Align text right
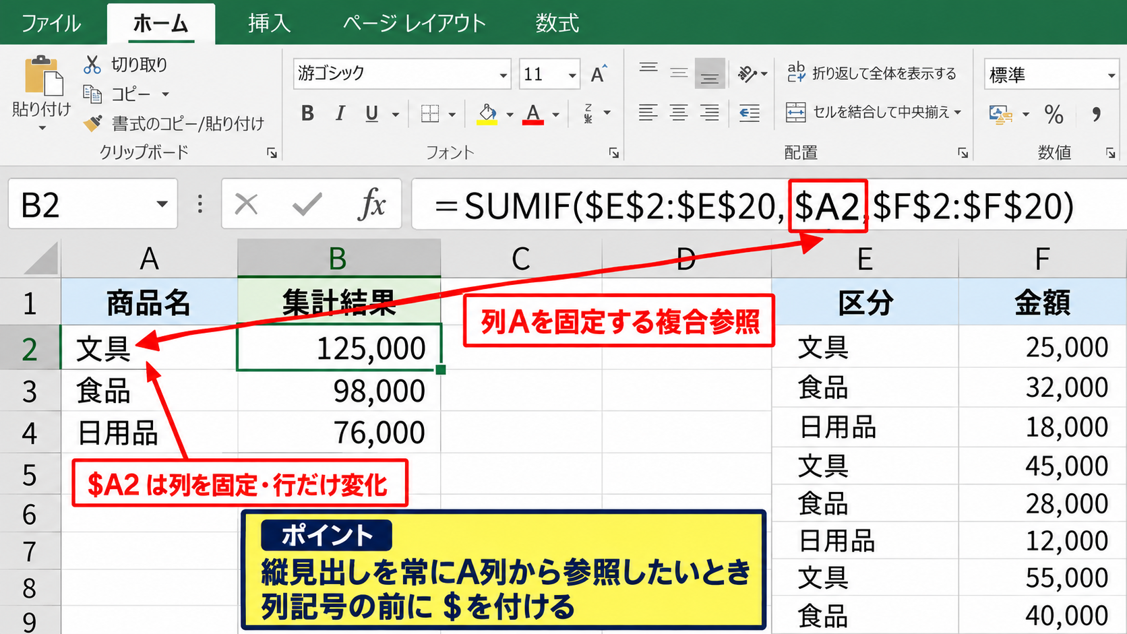Screen dimensions: 1127x634 click(709, 113)
